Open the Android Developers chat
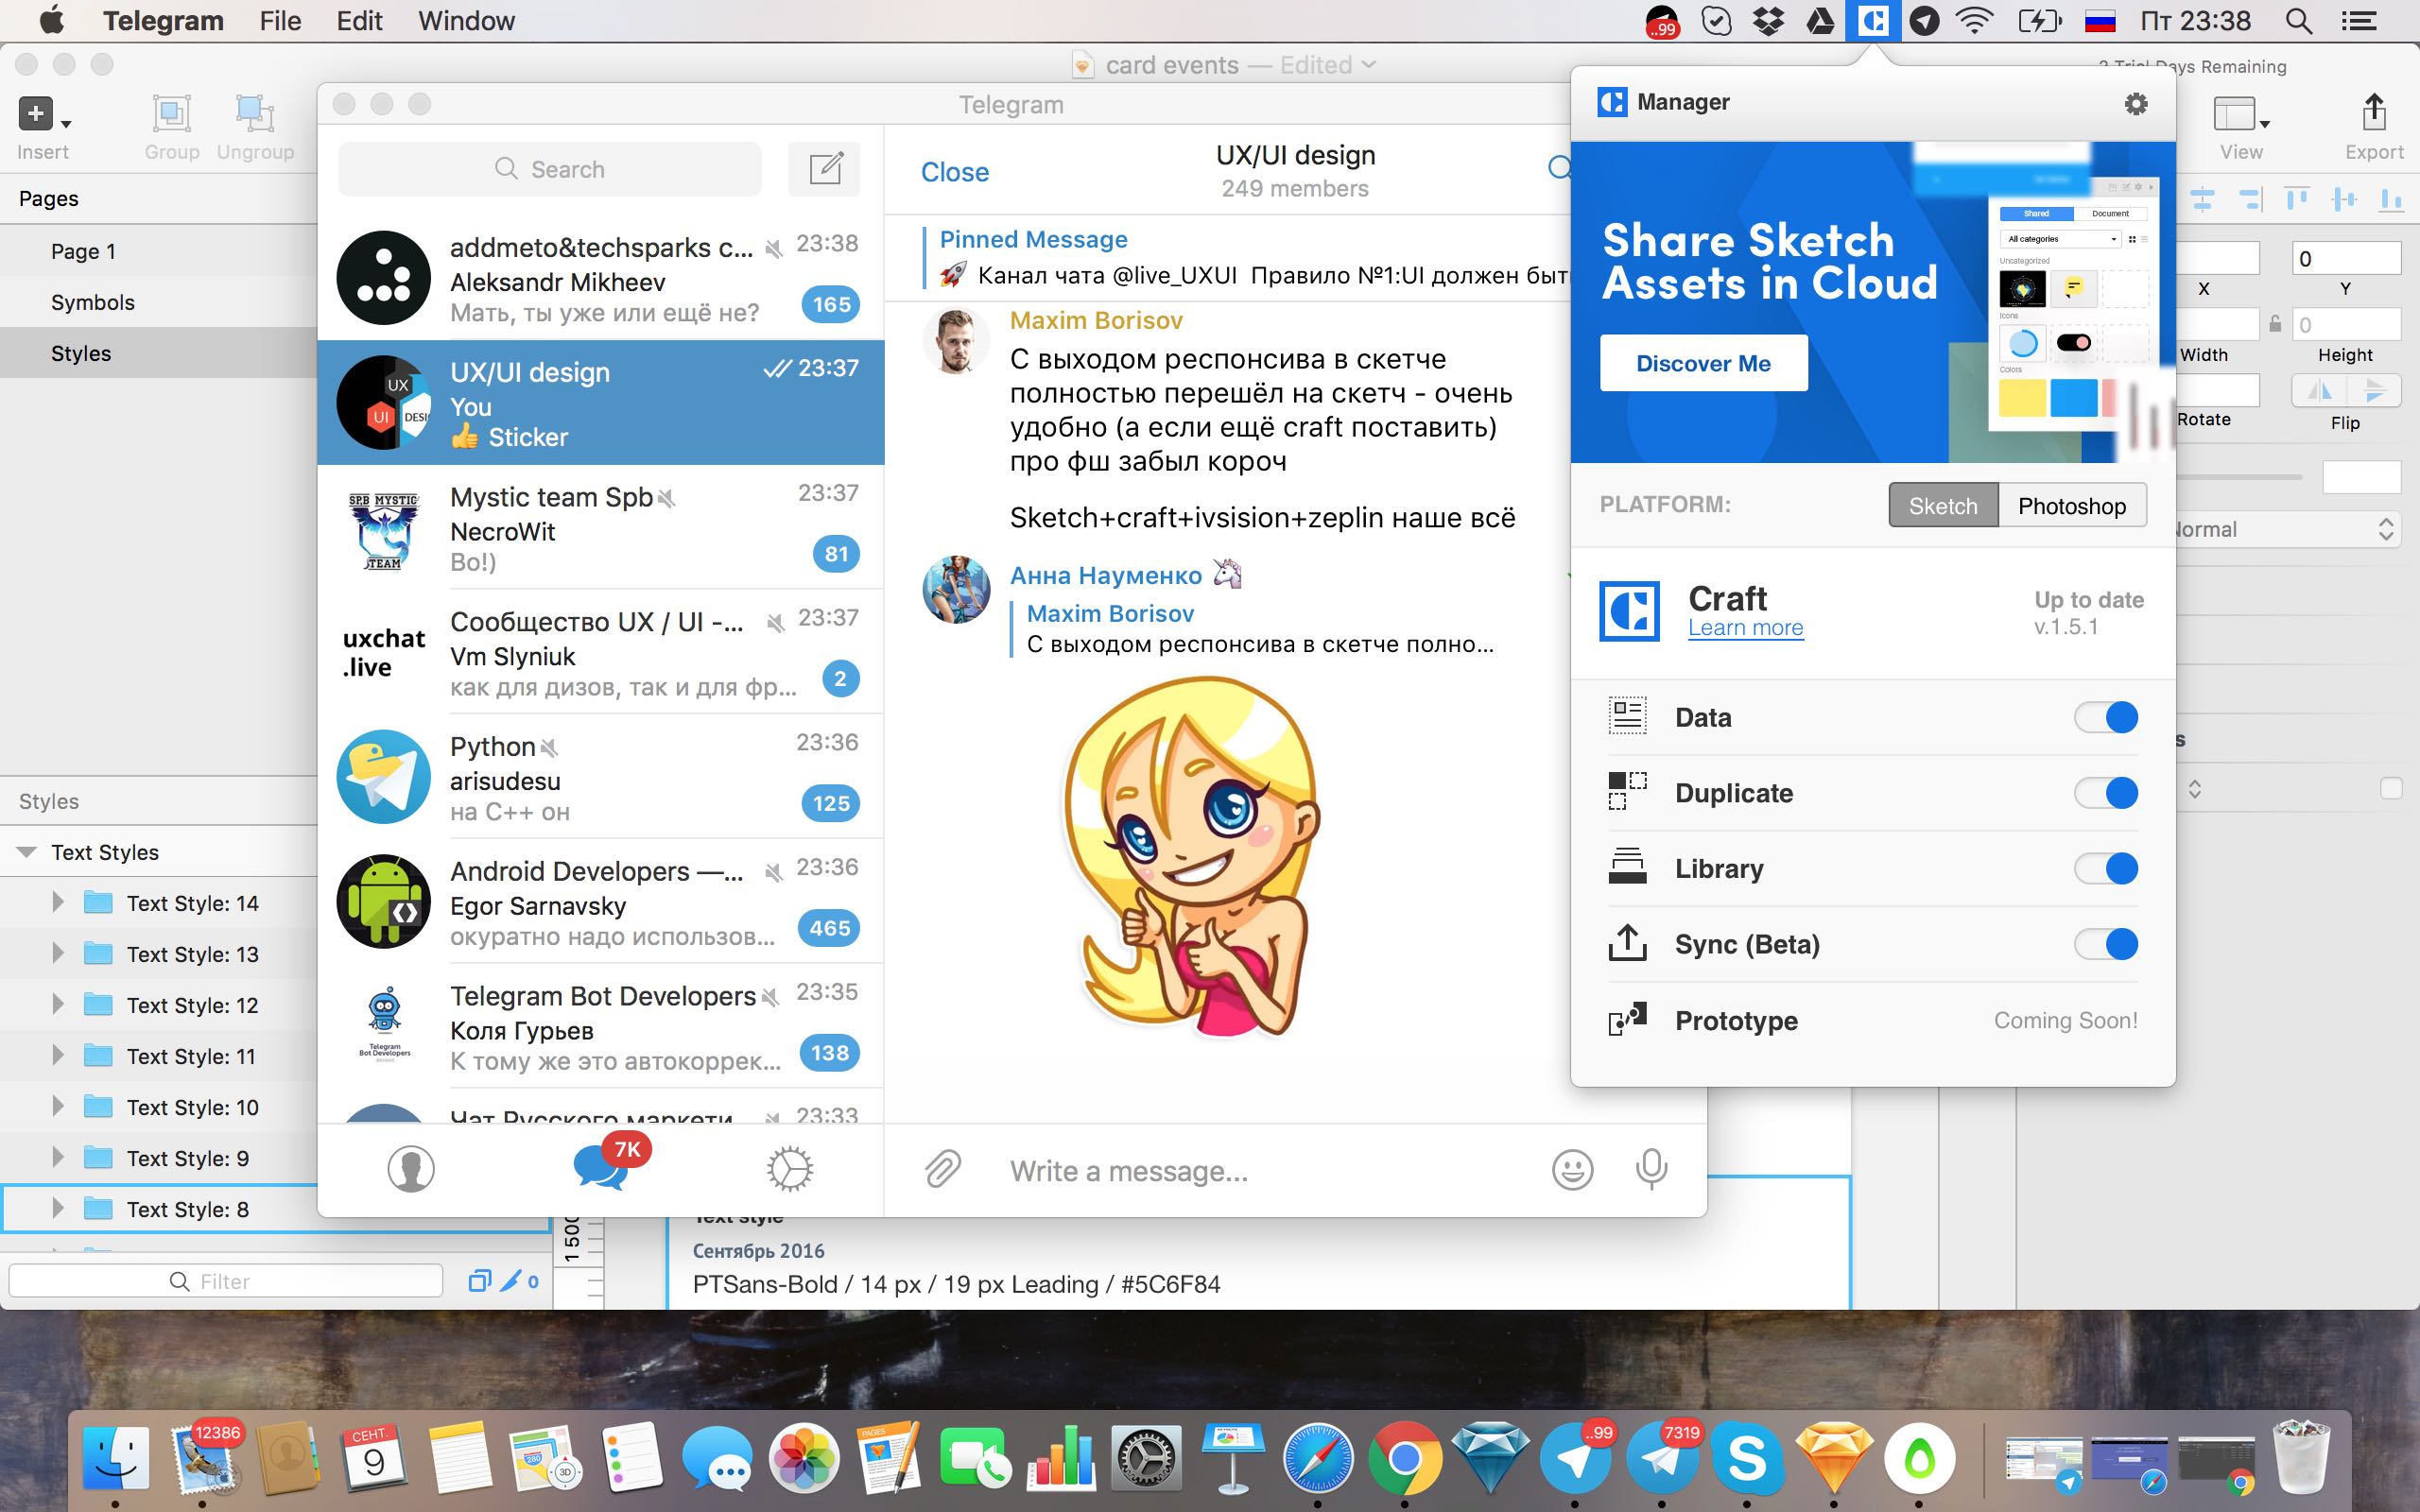Screen dimensions: 2420x1512 tap(600, 901)
